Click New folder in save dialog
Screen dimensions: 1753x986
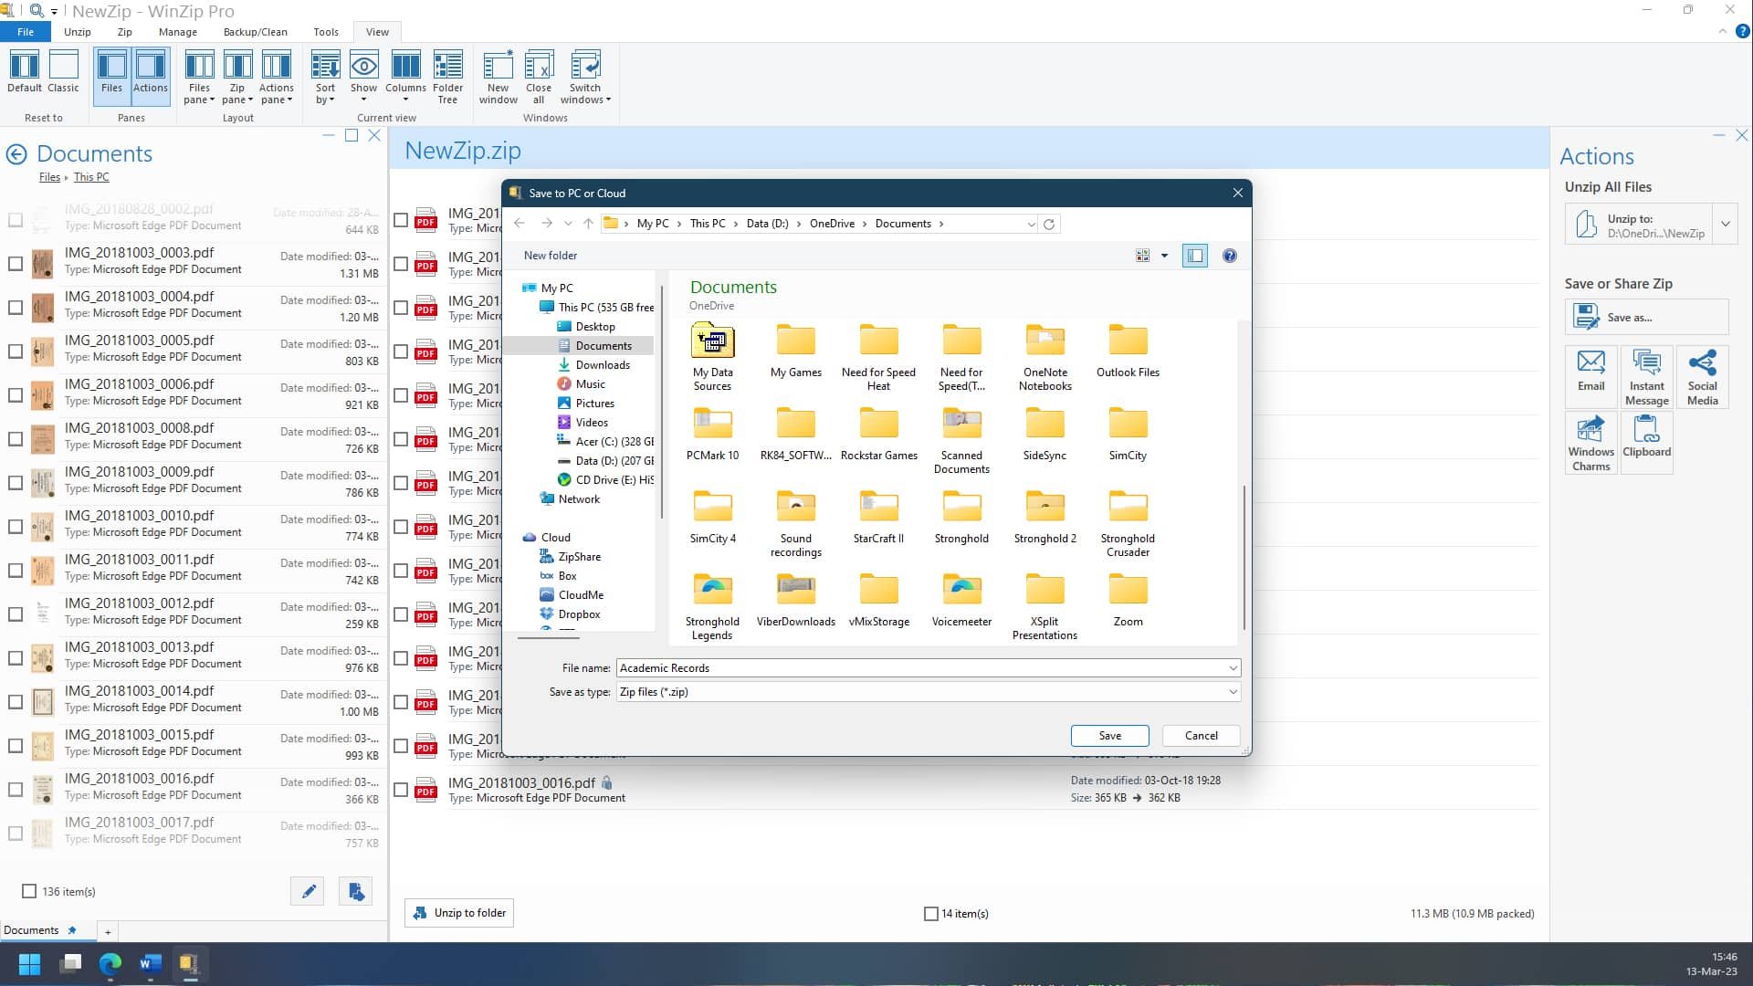pos(551,256)
